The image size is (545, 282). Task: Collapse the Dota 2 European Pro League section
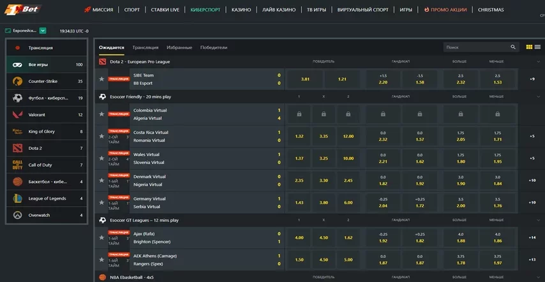coord(539,62)
